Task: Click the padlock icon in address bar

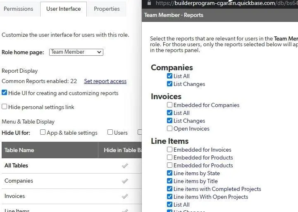Action: pyautogui.click(x=149, y=2)
